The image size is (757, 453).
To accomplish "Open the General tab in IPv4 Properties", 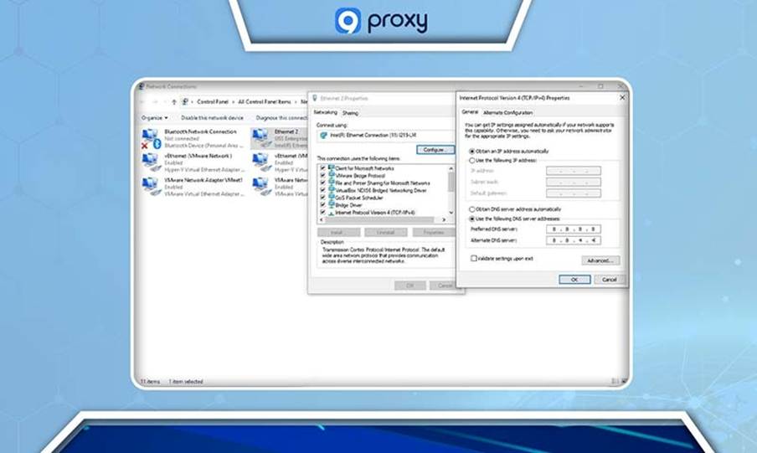I will pyautogui.click(x=470, y=111).
